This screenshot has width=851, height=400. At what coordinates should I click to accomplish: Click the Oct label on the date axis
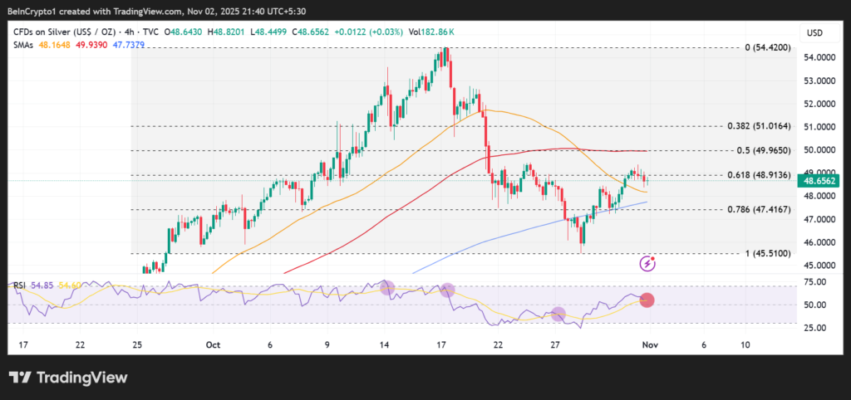(x=212, y=344)
